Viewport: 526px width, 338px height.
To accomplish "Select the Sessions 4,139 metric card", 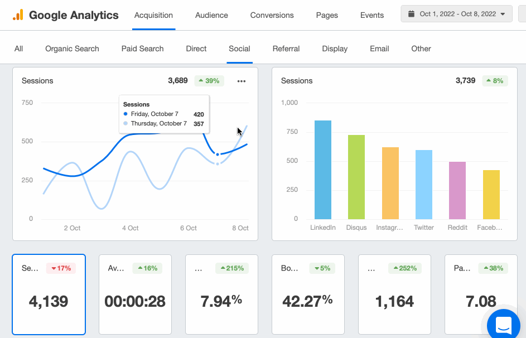I will pos(49,294).
